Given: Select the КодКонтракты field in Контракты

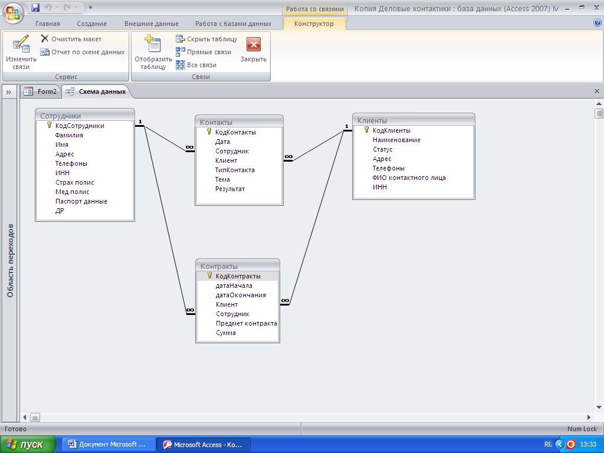Looking at the screenshot, I should click(x=238, y=276).
